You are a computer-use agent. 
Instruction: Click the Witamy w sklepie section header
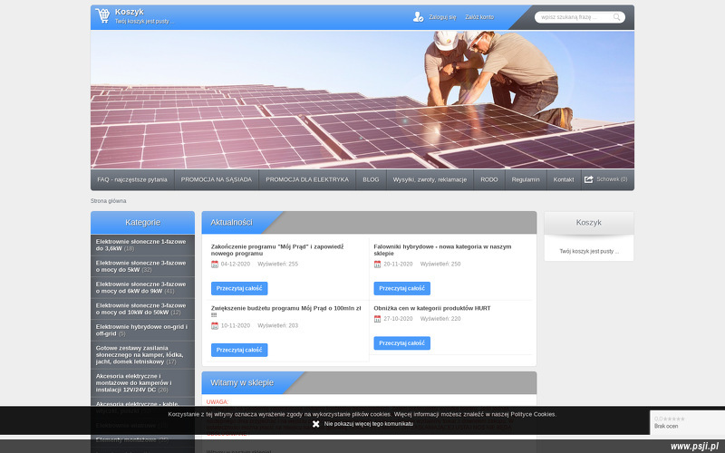pos(242,382)
